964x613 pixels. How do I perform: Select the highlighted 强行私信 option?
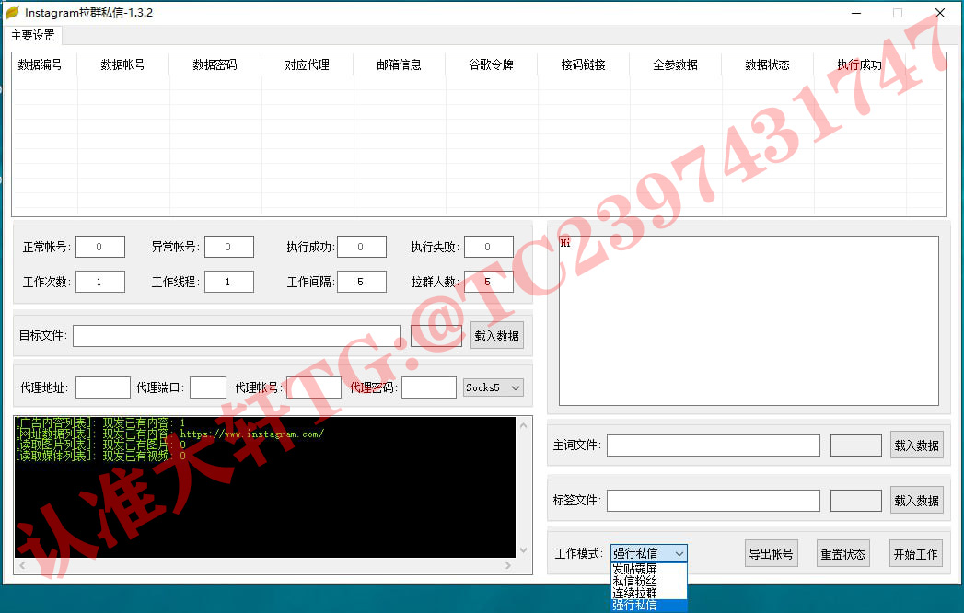[635, 605]
